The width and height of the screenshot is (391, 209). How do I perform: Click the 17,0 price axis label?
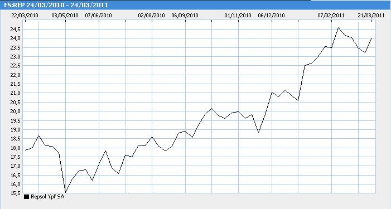[x=15, y=166]
